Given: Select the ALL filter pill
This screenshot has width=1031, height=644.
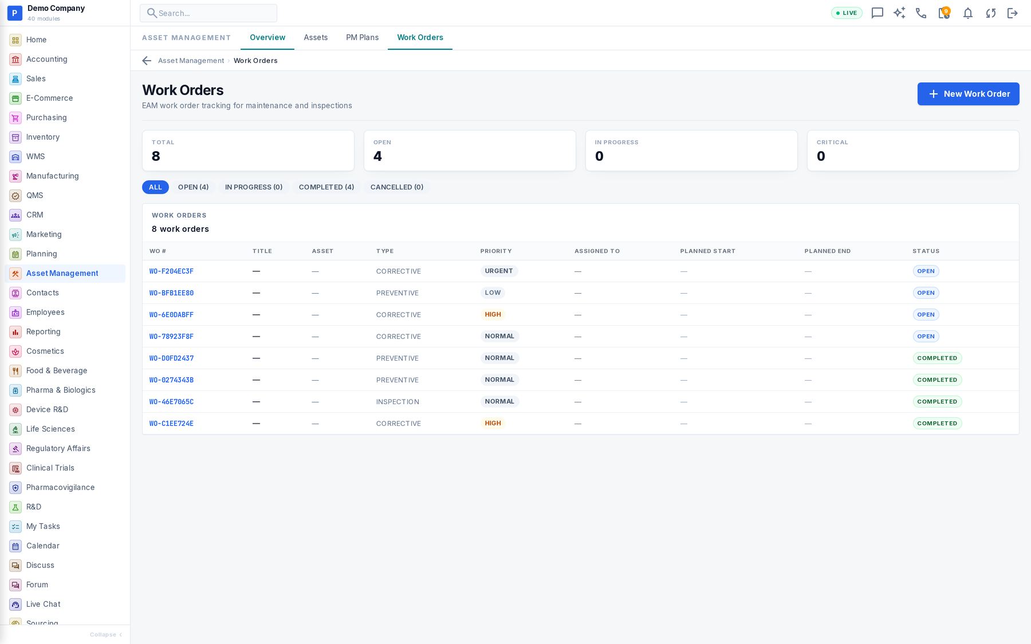Looking at the screenshot, I should click(155, 187).
